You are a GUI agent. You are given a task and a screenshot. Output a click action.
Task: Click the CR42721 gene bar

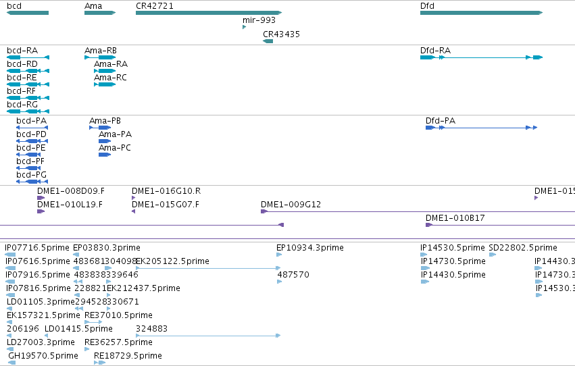coord(209,13)
